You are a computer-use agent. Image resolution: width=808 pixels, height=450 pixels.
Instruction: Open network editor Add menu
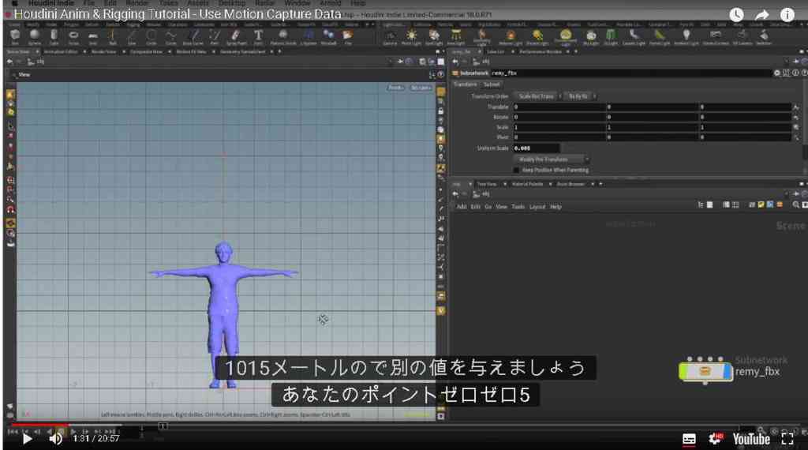pyautogui.click(x=461, y=207)
